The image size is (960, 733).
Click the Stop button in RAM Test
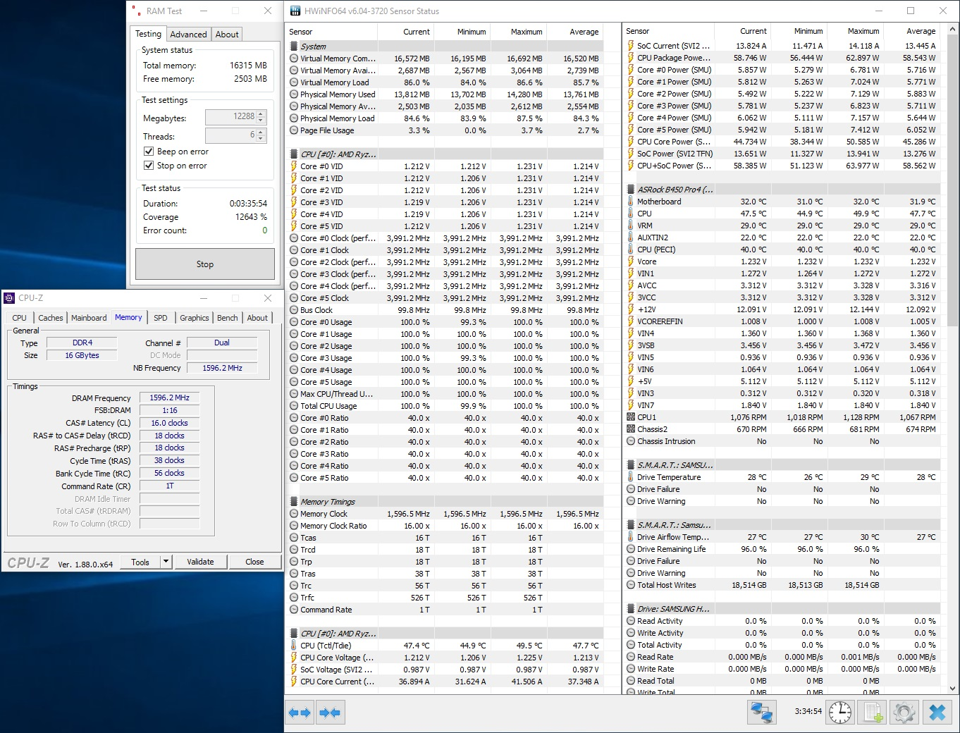tap(205, 264)
